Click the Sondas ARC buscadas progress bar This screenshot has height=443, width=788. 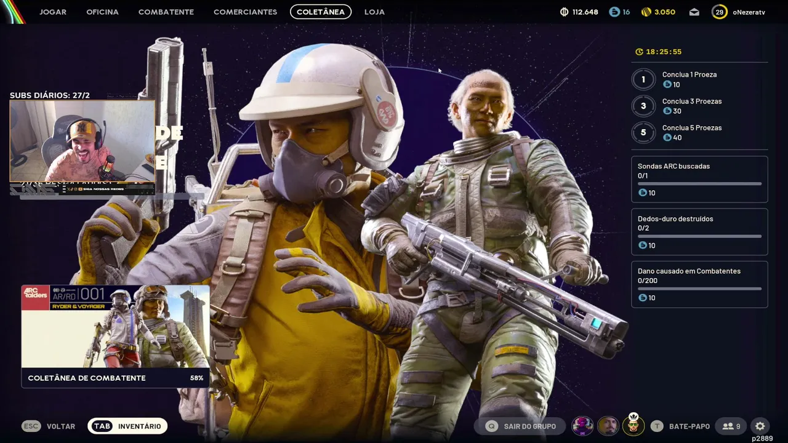pyautogui.click(x=699, y=183)
